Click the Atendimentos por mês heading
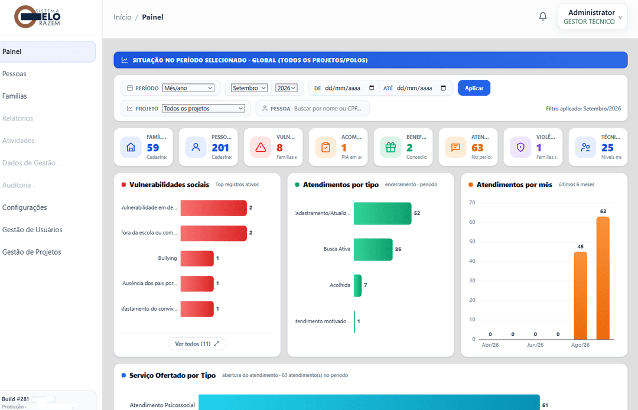638x410 pixels. (515, 185)
